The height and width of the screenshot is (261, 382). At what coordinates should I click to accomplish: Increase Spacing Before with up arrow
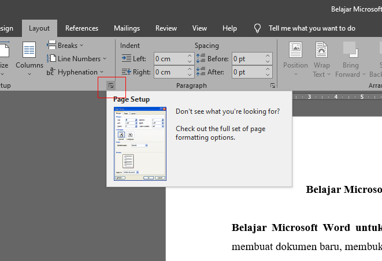(268, 56)
